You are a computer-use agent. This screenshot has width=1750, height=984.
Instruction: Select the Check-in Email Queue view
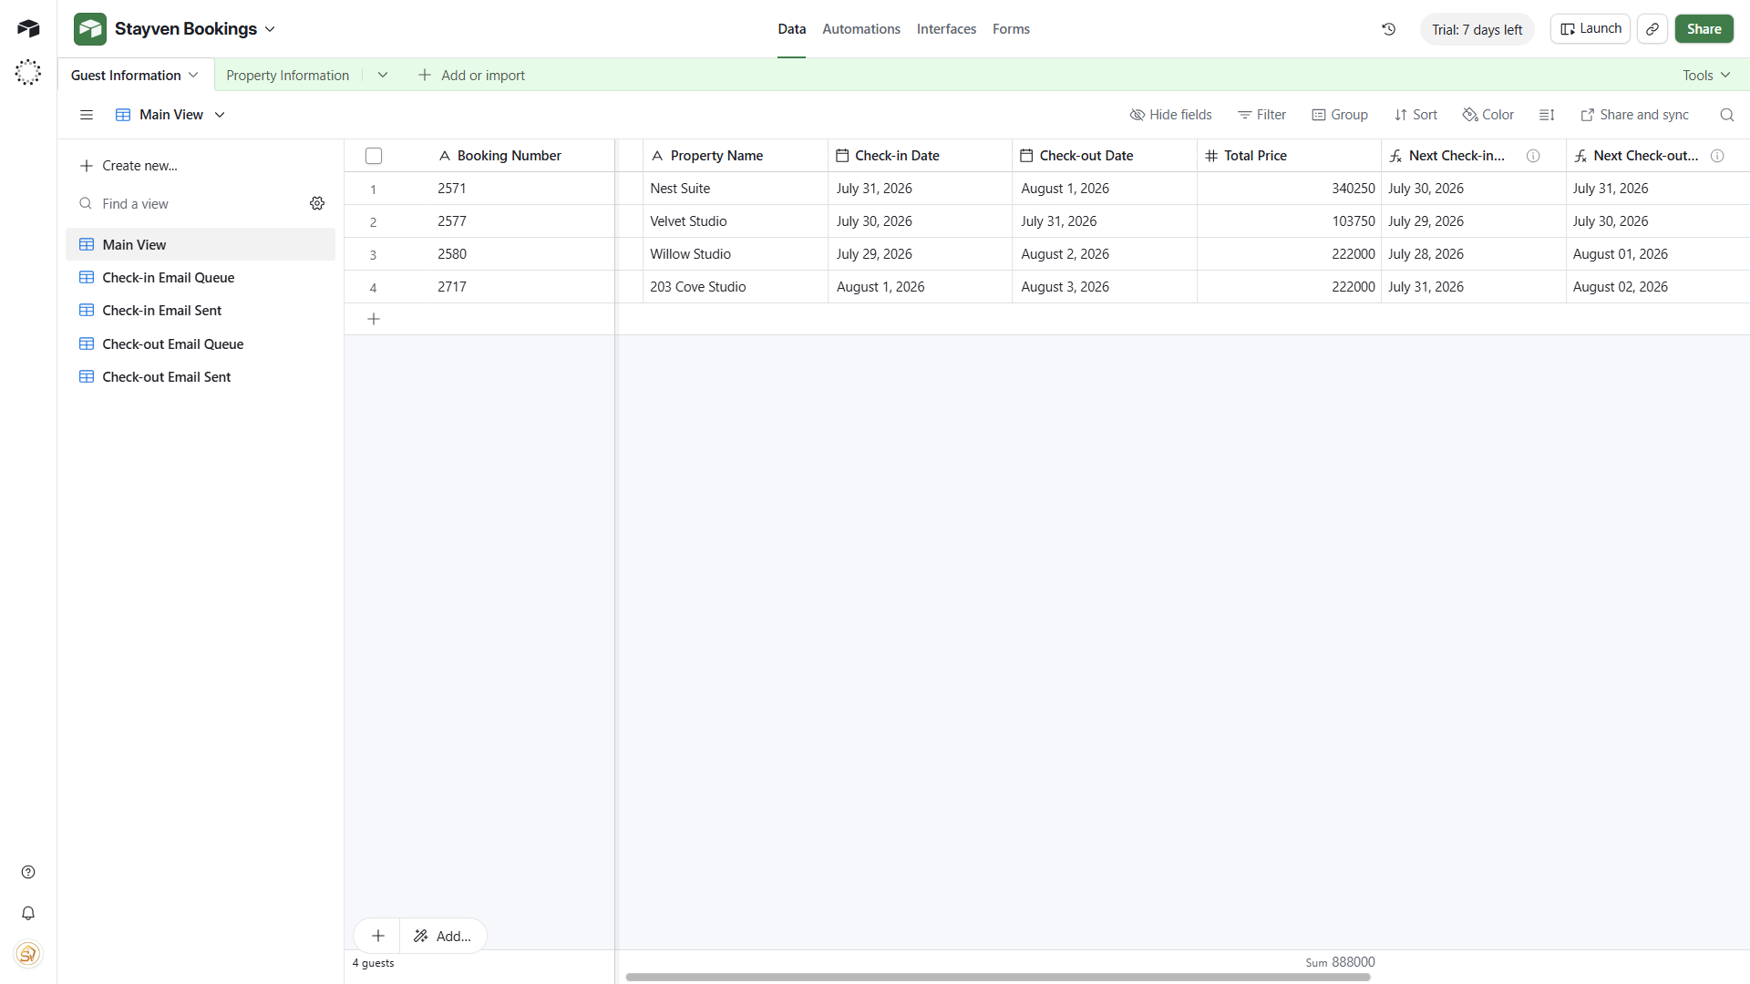(201, 277)
